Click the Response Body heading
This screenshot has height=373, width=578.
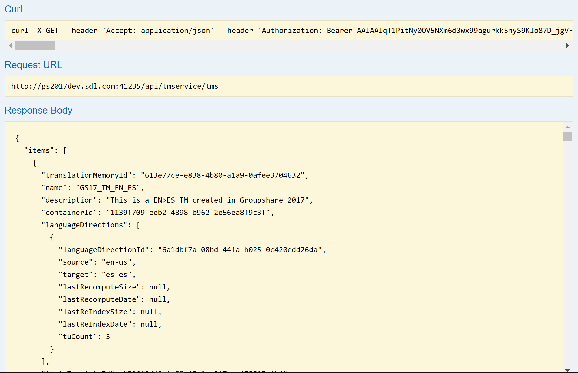click(x=39, y=110)
